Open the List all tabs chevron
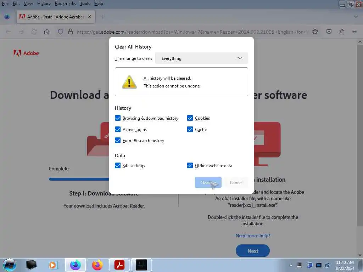This screenshot has height=272, width=363. (x=356, y=17)
